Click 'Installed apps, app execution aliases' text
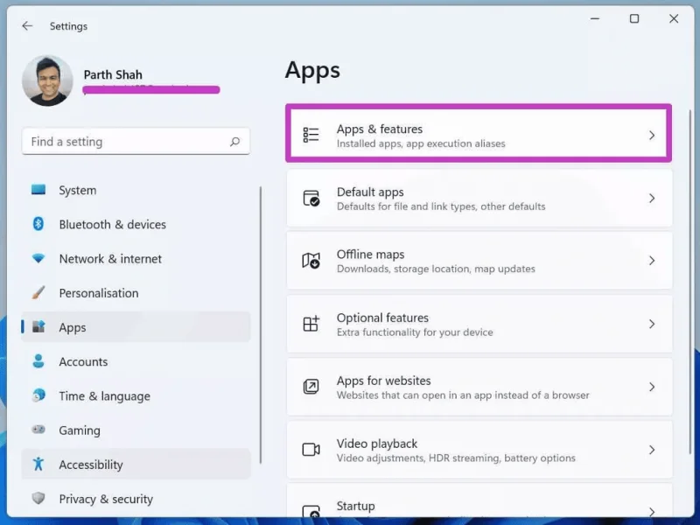The width and height of the screenshot is (700, 525). pos(421,143)
